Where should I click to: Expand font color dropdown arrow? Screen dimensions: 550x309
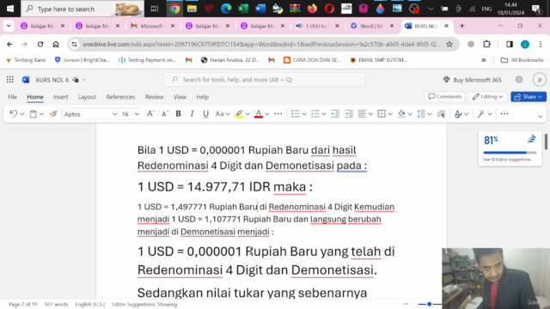click(267, 114)
